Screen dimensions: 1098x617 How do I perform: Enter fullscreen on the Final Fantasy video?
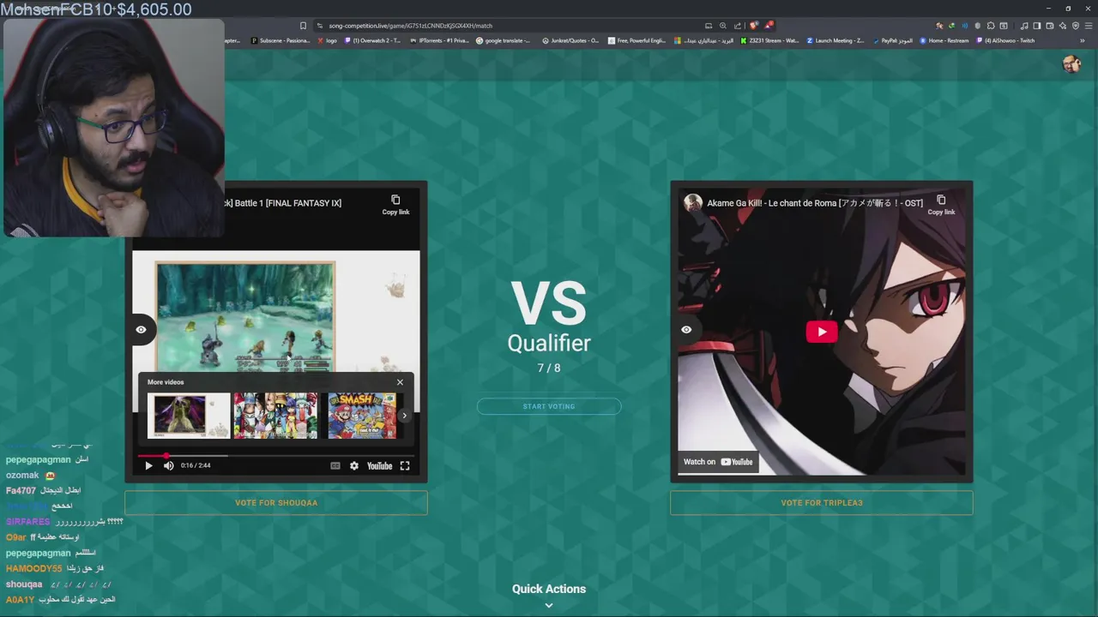[x=405, y=466]
